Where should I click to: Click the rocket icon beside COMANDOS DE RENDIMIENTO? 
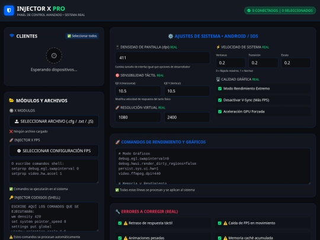tap(117, 142)
